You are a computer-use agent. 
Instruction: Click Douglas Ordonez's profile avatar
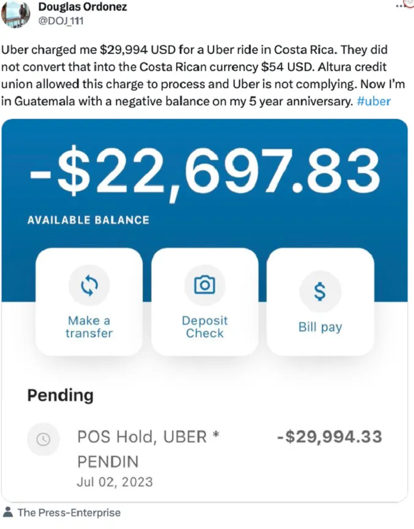click(x=16, y=13)
